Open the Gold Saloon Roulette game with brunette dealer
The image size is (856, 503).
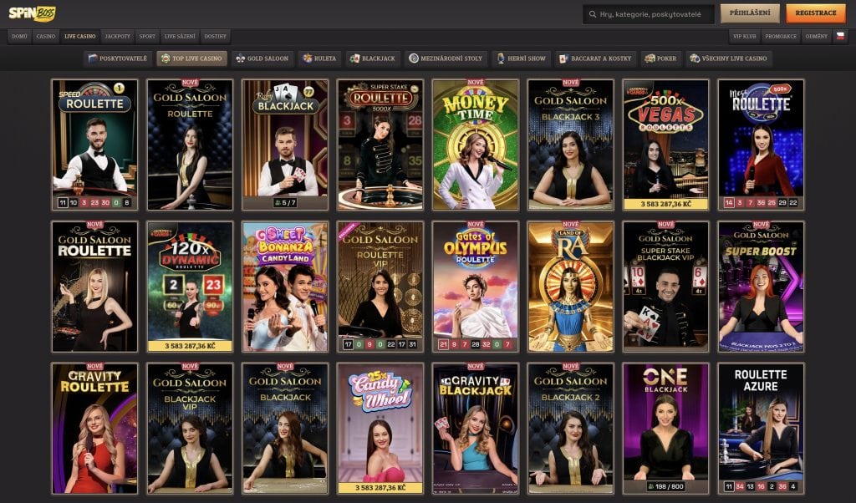tap(190, 145)
